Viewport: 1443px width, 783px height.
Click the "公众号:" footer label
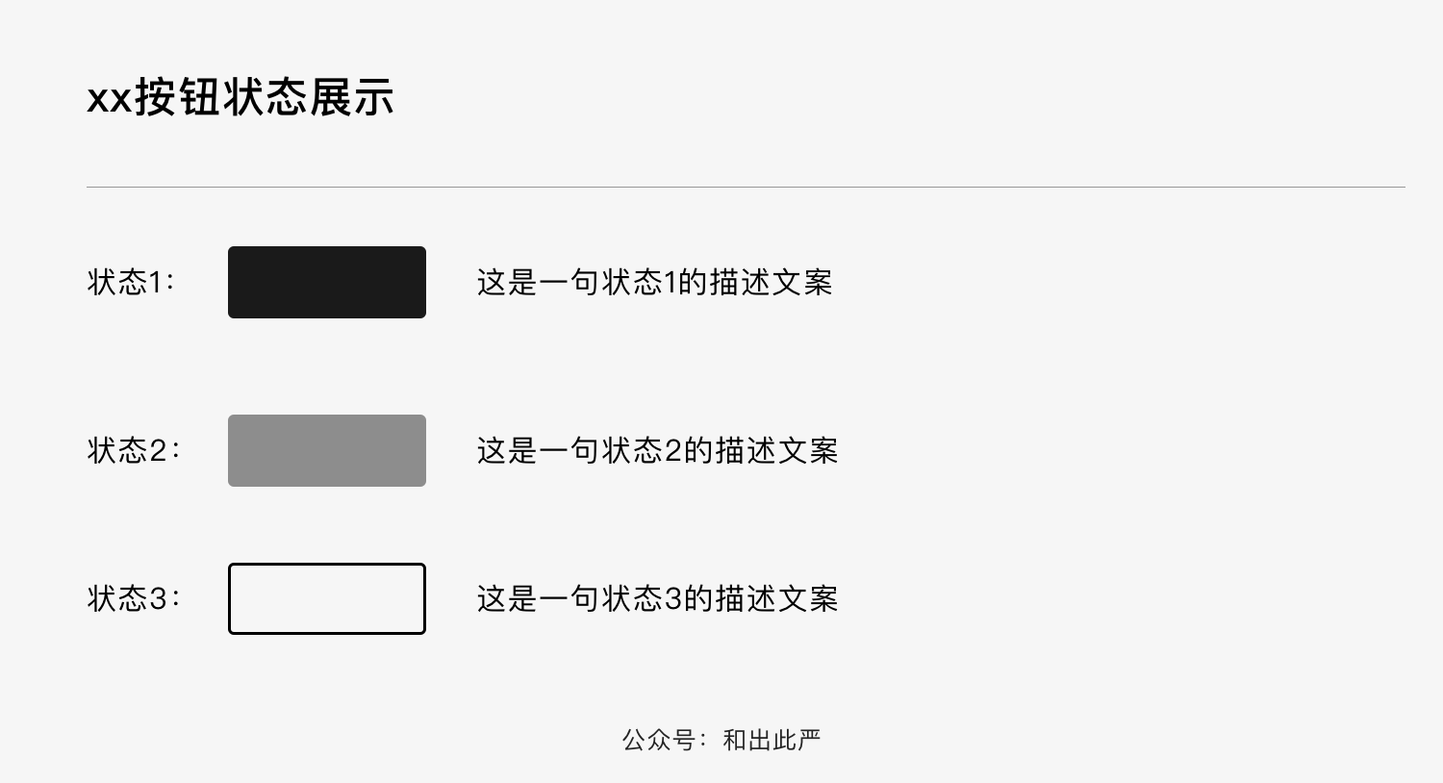pos(664,740)
